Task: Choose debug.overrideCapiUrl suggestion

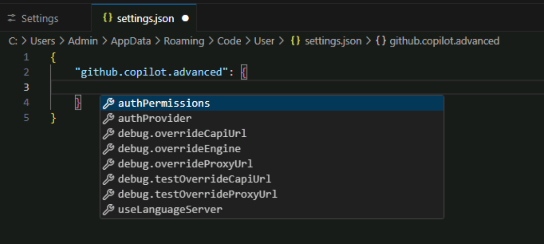Action: point(272,134)
